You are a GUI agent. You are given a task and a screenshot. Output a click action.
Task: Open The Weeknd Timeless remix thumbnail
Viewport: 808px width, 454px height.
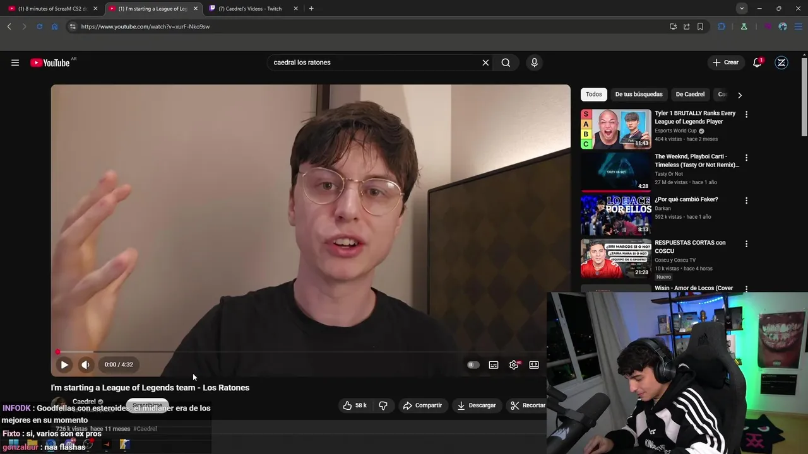[615, 172]
